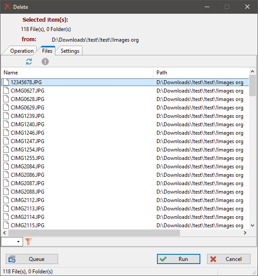Click the orange filter funnel icon
Screen dimensions: 258x276
[28, 241]
